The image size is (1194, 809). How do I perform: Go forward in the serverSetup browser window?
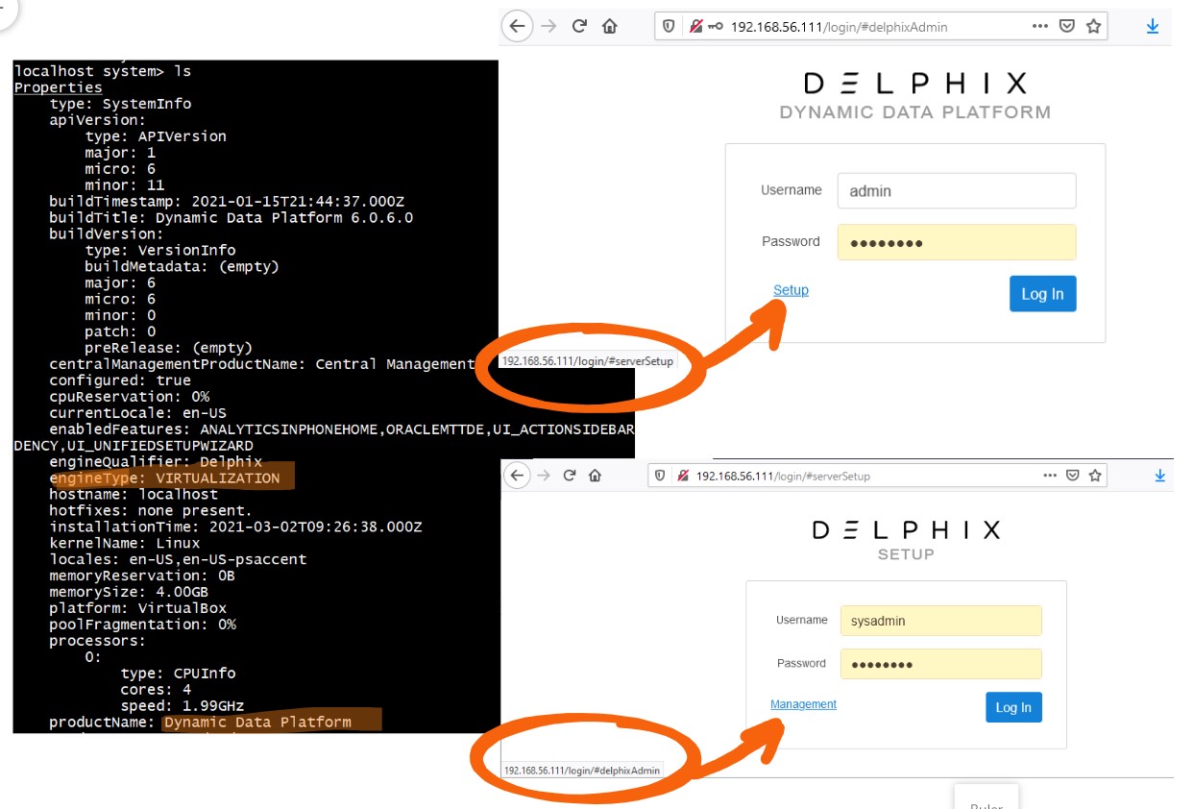(x=546, y=475)
